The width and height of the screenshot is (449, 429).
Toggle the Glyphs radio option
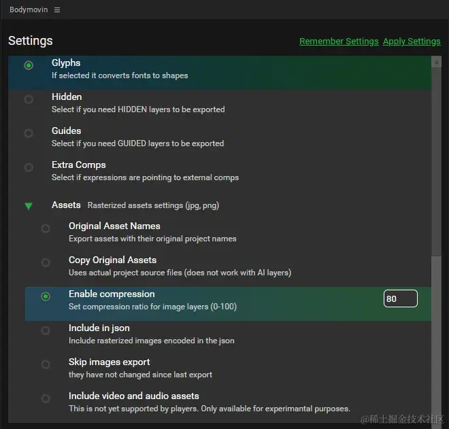click(29, 66)
